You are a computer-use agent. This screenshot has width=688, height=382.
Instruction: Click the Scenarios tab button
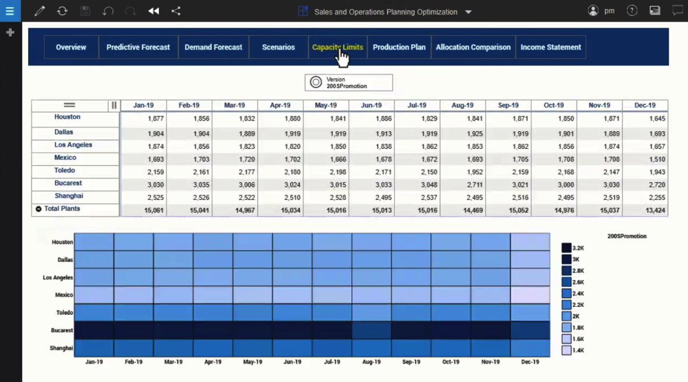pos(278,47)
